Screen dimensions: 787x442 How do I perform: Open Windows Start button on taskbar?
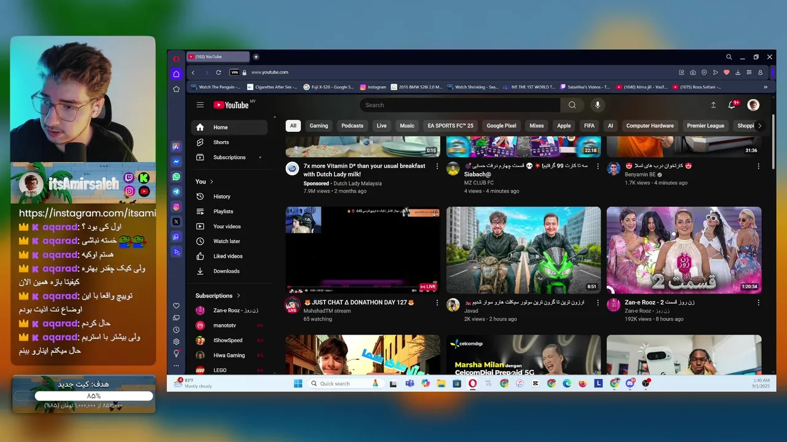298,383
